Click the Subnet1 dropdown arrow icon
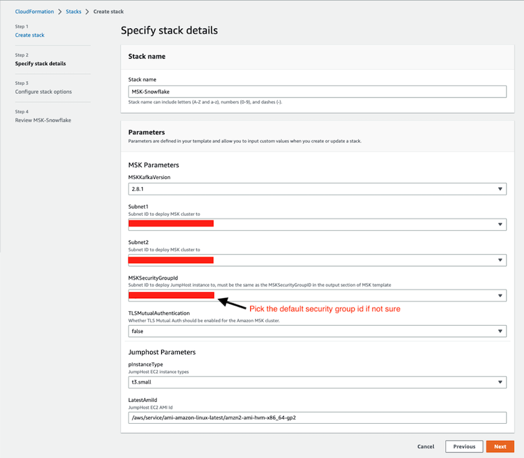This screenshot has width=524, height=458. 500,225
